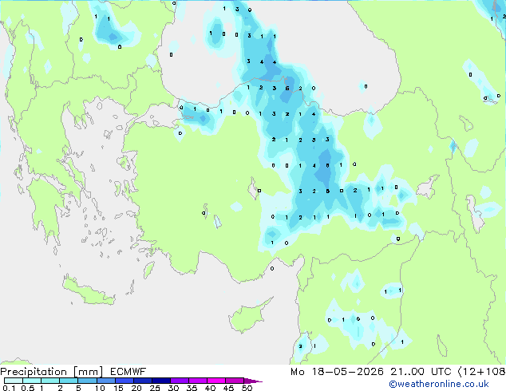The width and height of the screenshot is (506, 391).
Task: Click the island of Cyprus on map
Action: (248, 317)
